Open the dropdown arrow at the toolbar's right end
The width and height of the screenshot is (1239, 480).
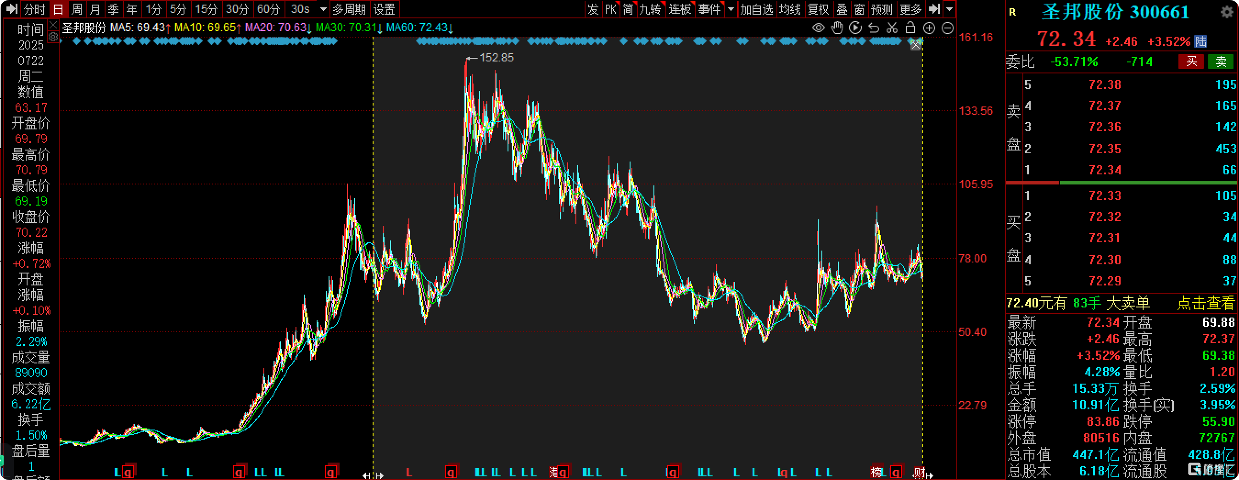coord(949,9)
